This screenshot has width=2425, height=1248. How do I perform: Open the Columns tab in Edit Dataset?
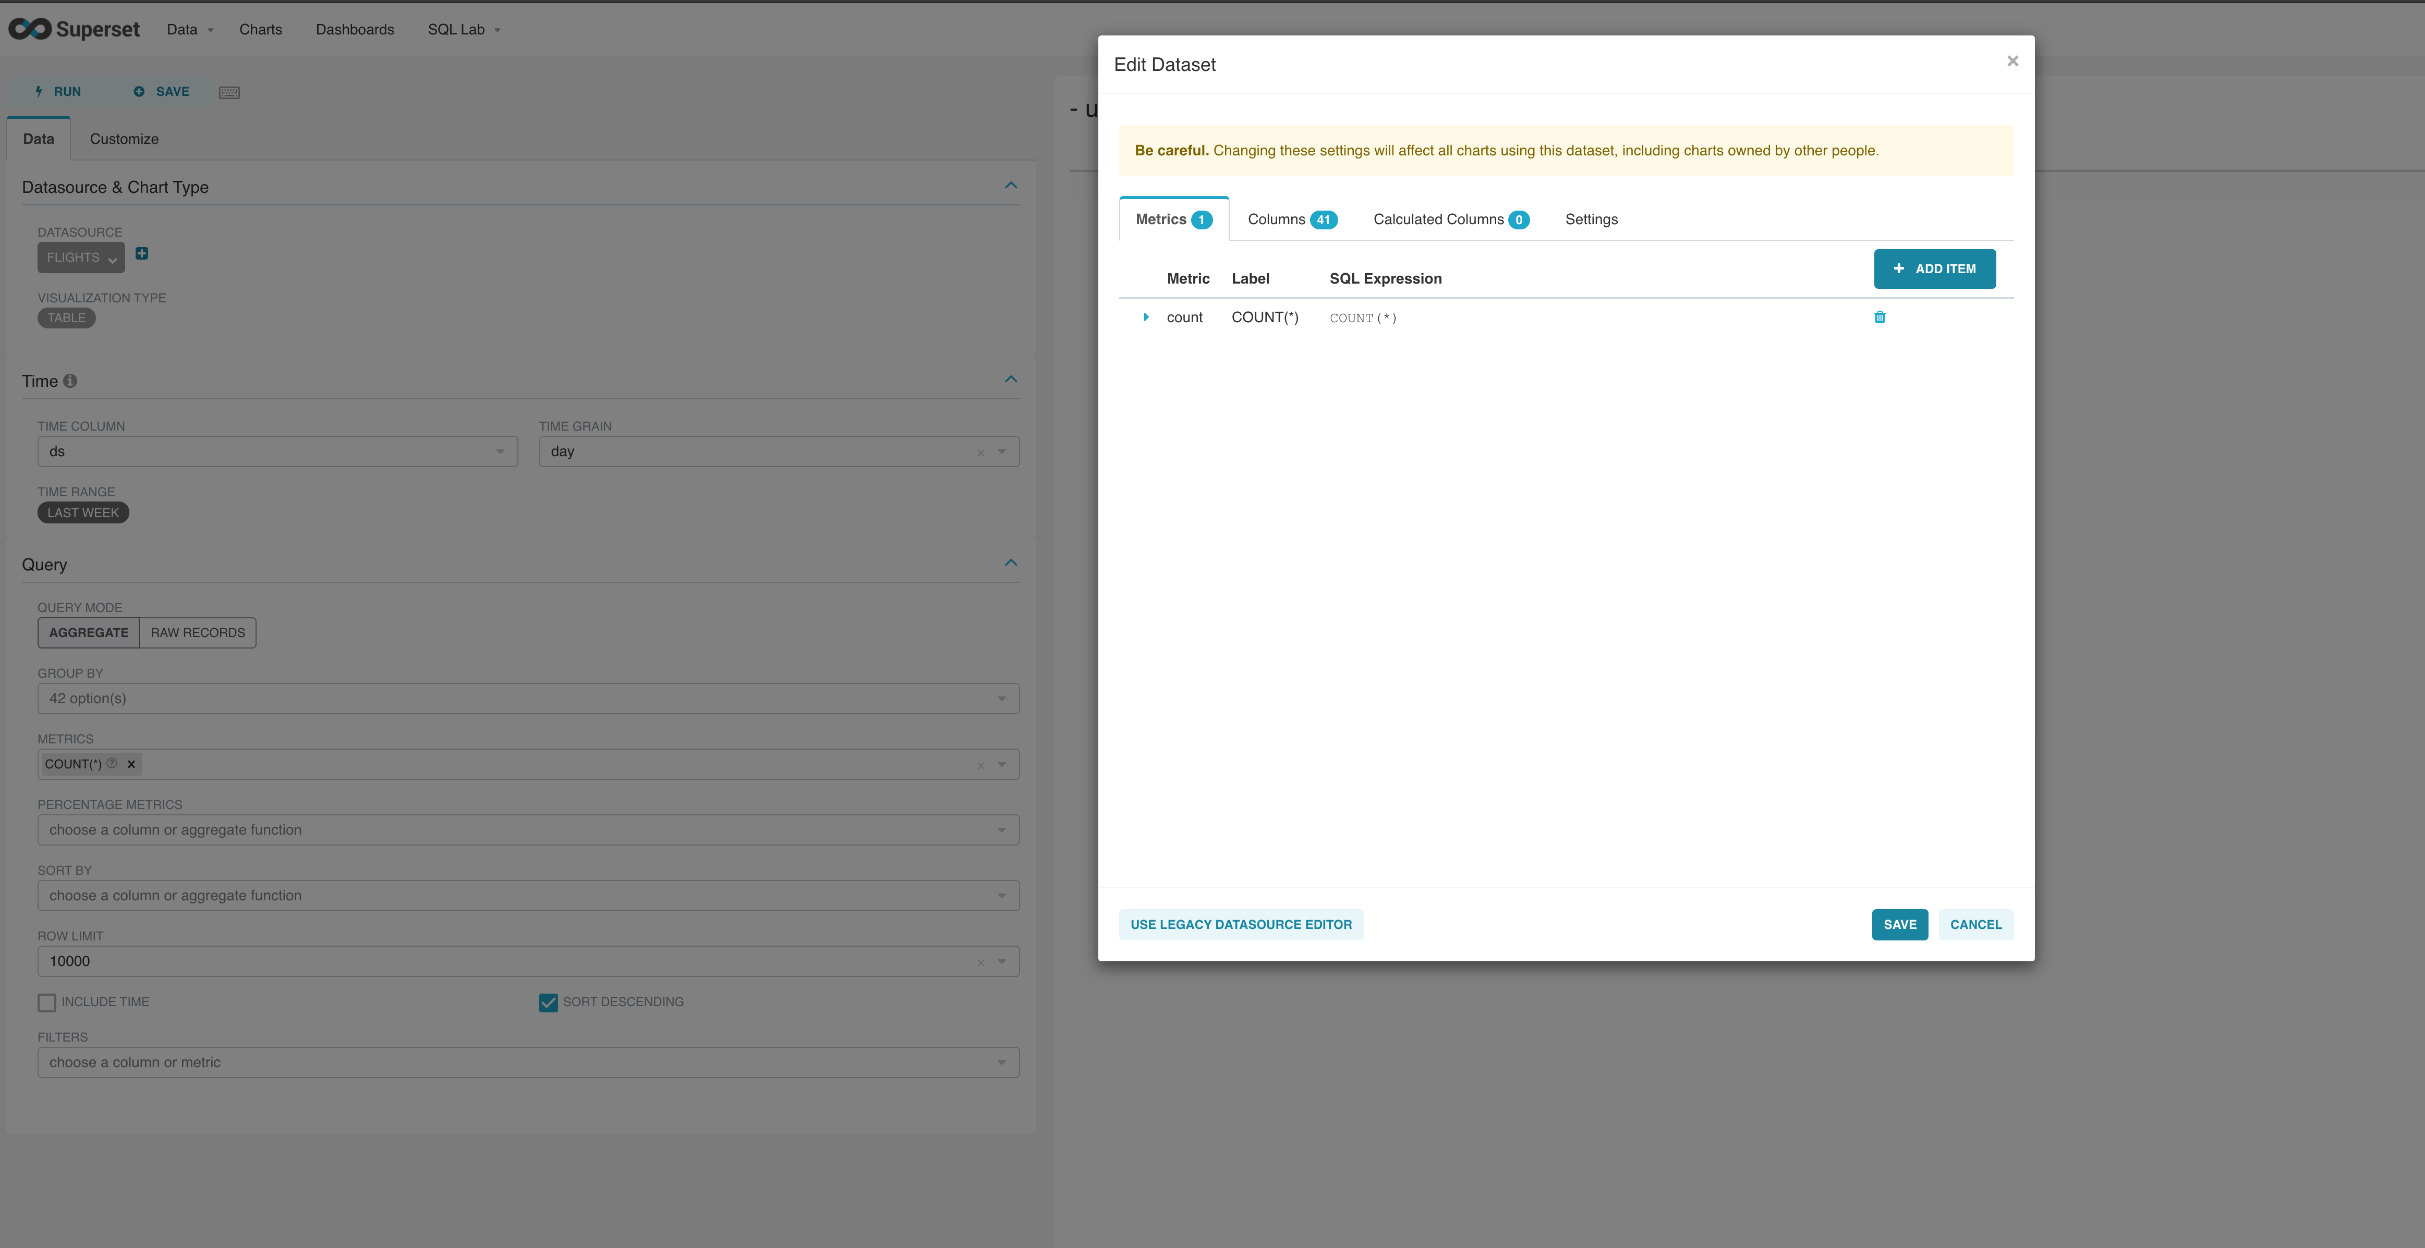pyautogui.click(x=1277, y=218)
